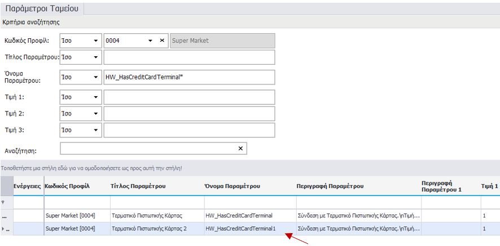The height and width of the screenshot is (246, 500).
Task: Select the Παράμετροι Ταμείου tab
Action: (43, 9)
